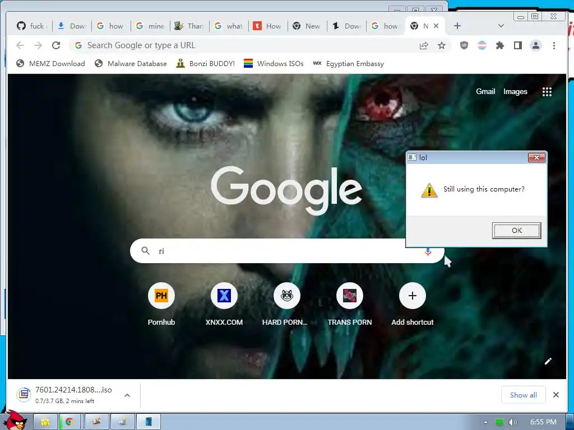Image resolution: width=574 pixels, height=430 pixels.
Task: Toggle the Chrome side panel icon
Action: pyautogui.click(x=517, y=45)
